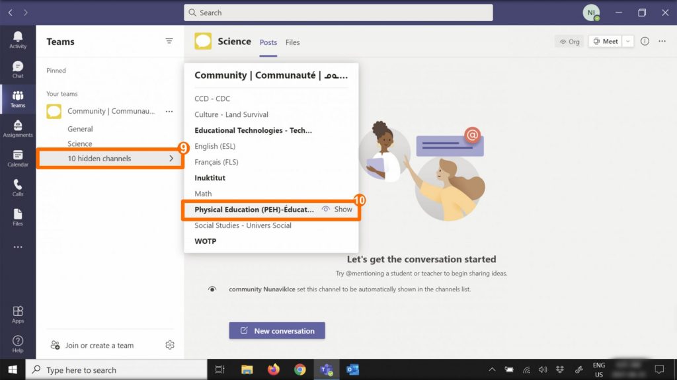Show the Physical Education channel
The image size is (677, 380).
[337, 209]
